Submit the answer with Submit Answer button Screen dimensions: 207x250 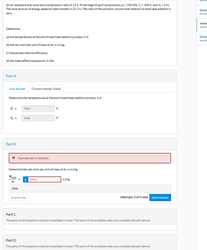tap(160, 198)
